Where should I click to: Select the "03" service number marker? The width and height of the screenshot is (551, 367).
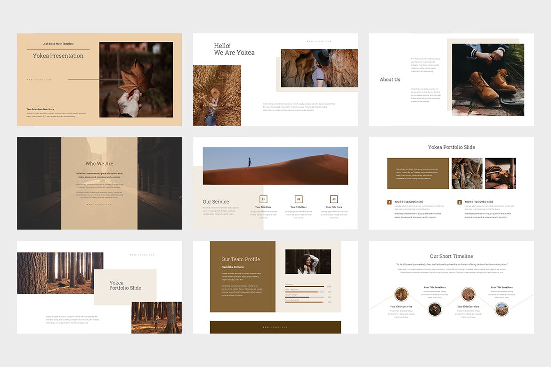tap(333, 199)
